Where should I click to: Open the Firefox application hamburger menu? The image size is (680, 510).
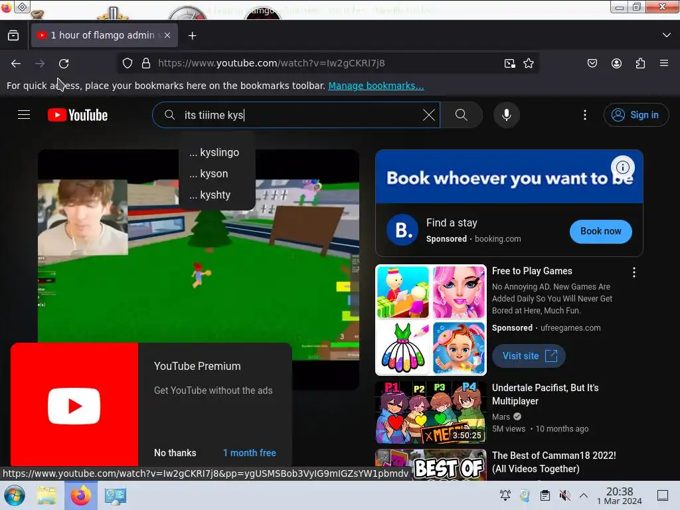(x=664, y=63)
